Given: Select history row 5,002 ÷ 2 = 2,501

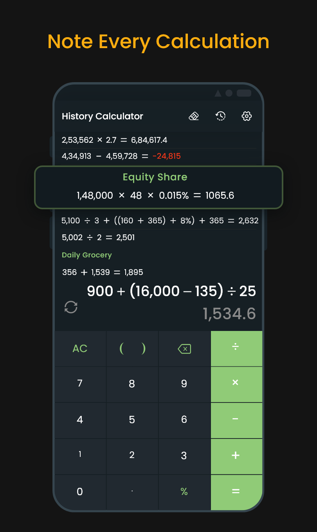Looking at the screenshot, I should (x=98, y=237).
